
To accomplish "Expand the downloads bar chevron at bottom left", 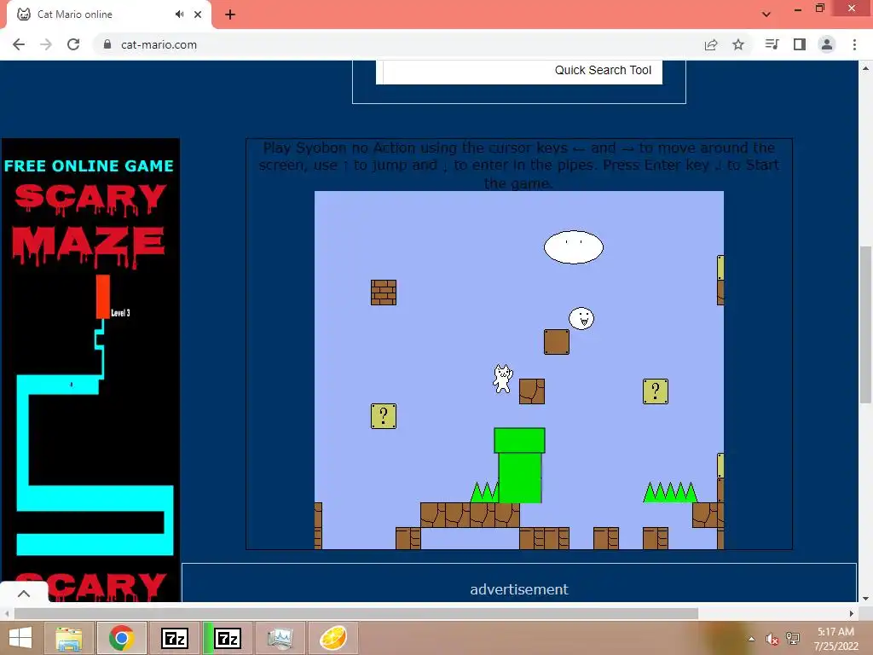I will [23, 594].
